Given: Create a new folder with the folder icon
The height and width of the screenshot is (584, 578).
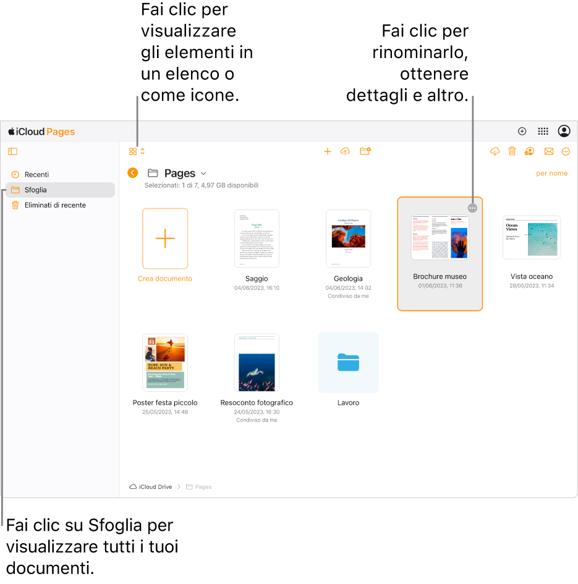Looking at the screenshot, I should coord(365,151).
